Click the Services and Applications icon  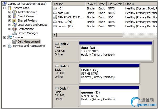click(x=10, y=46)
